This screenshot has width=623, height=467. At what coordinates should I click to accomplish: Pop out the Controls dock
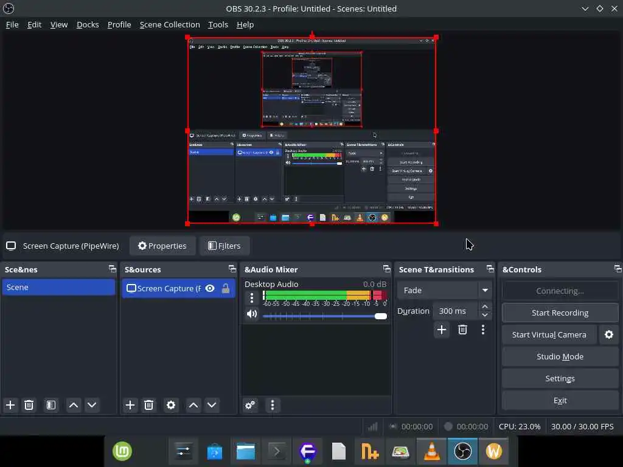(x=618, y=269)
